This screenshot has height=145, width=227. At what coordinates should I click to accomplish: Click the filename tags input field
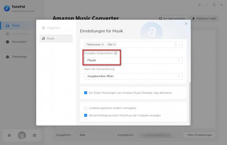pos(130,44)
